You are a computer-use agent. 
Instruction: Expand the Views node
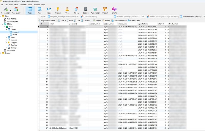pyautogui.click(x=6, y=37)
